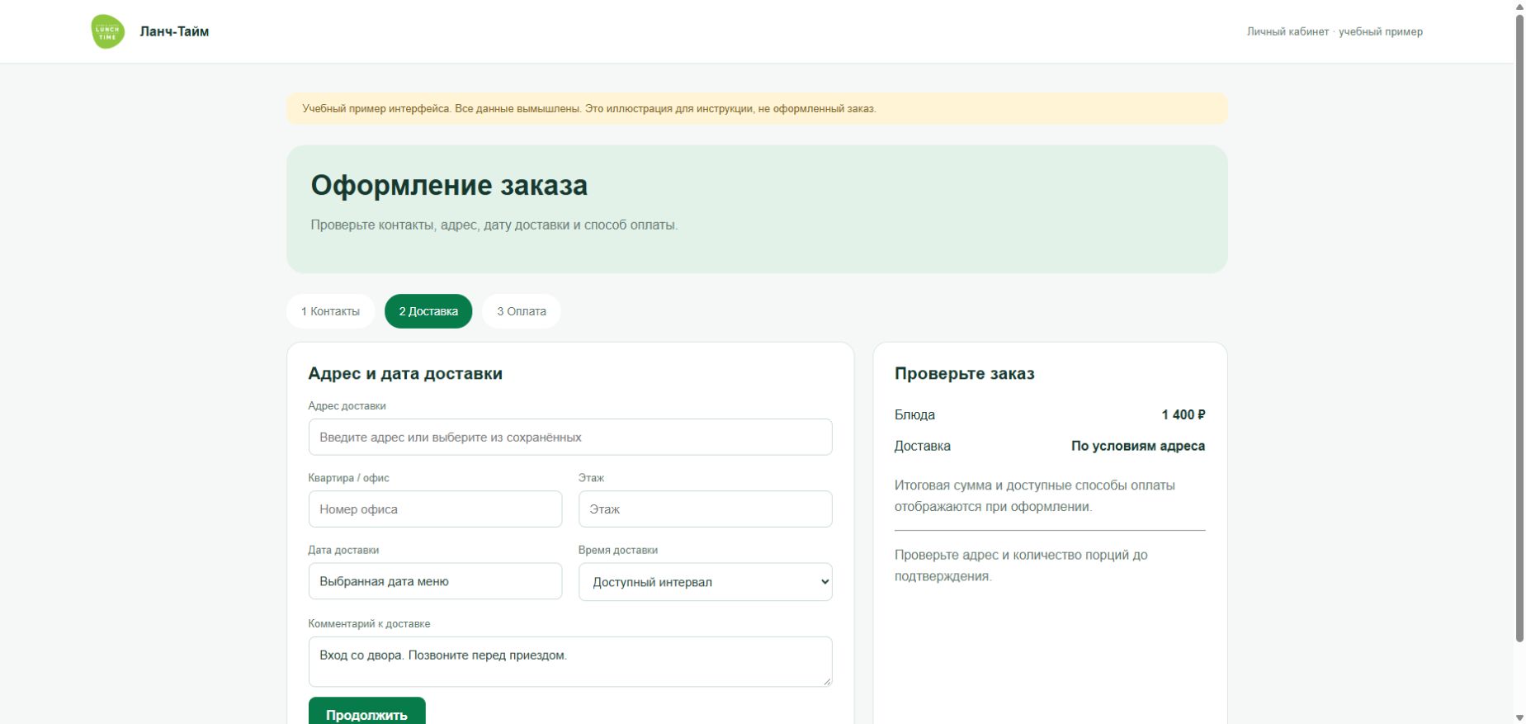Screen dimensions: 1526x724
Task: Click the 1 400 ₽ amount for Блюда
Action: (x=1183, y=414)
